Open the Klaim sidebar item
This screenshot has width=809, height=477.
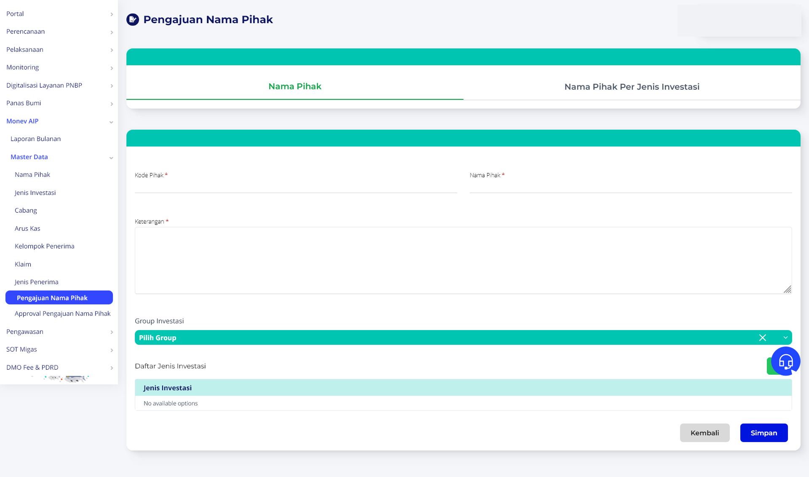(x=23, y=264)
